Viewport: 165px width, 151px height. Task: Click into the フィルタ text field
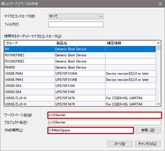[x=75, y=24]
